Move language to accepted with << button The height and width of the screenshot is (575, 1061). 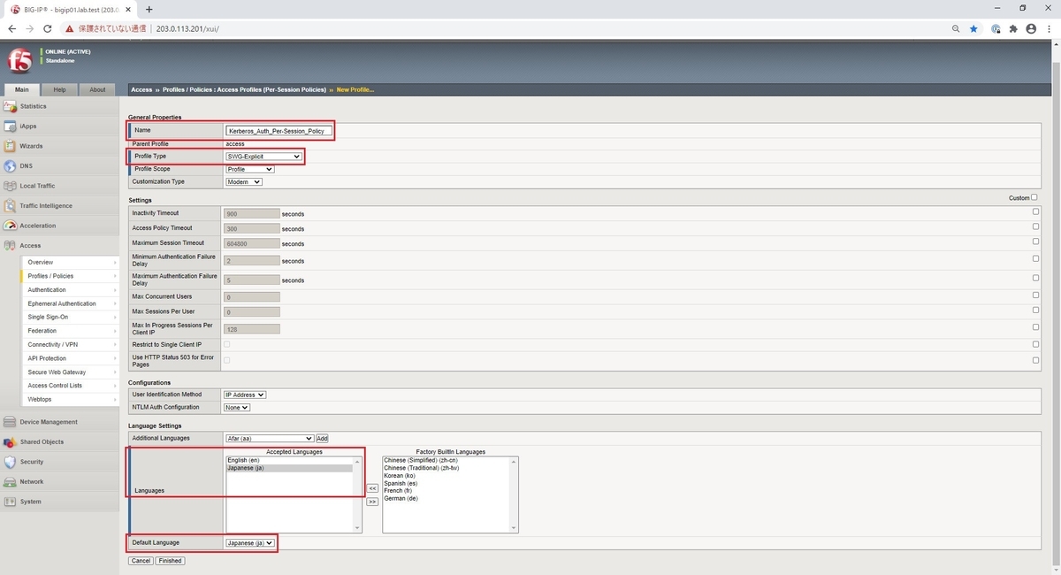372,488
